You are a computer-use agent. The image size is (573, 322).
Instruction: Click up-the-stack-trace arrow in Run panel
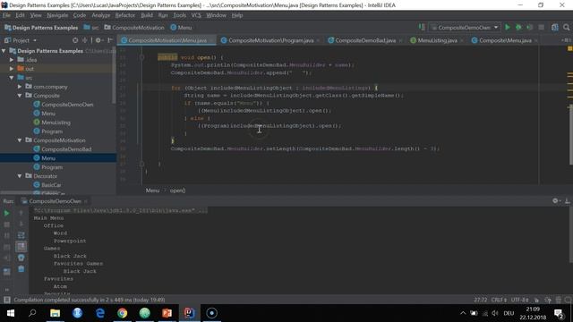pyautogui.click(x=21, y=213)
